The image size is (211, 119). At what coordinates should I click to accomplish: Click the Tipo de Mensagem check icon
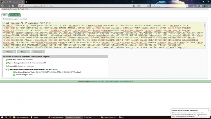6,63
